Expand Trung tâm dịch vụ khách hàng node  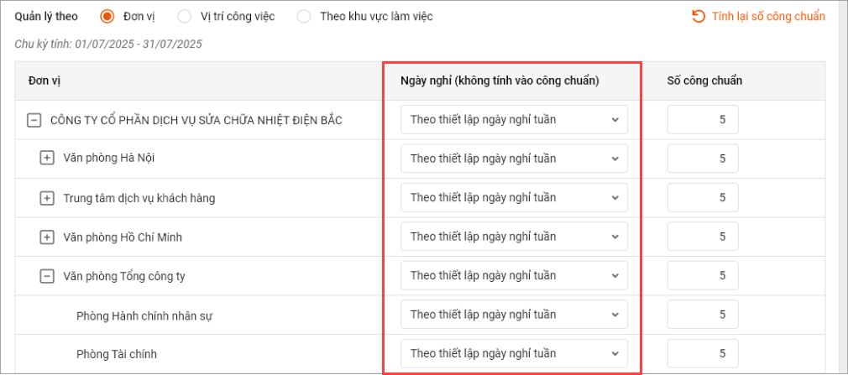[x=47, y=198]
